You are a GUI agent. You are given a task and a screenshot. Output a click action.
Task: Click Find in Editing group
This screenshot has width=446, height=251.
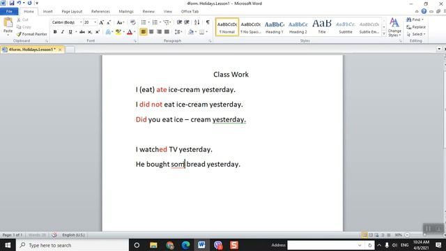coord(415,20)
